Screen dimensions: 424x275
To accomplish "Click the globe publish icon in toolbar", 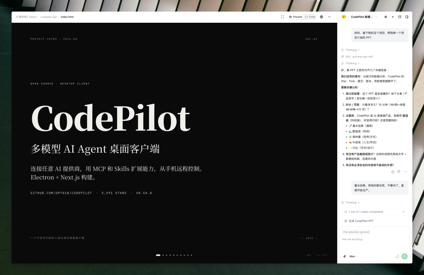I will click(322, 17).
